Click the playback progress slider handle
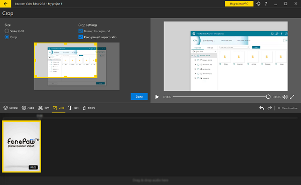This screenshot has width=301, height=185. 268,97
